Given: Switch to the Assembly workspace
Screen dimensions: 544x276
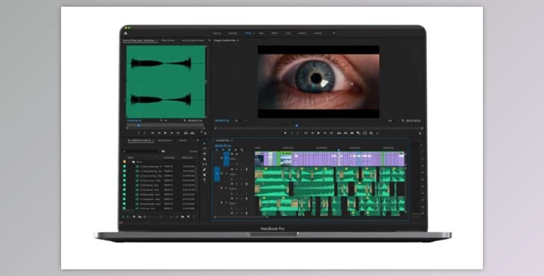Looking at the screenshot, I should tap(233, 34).
